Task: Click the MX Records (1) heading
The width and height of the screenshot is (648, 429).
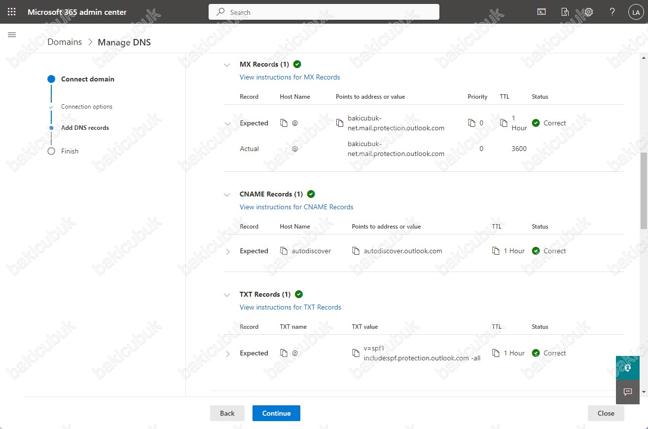Action: tap(264, 64)
